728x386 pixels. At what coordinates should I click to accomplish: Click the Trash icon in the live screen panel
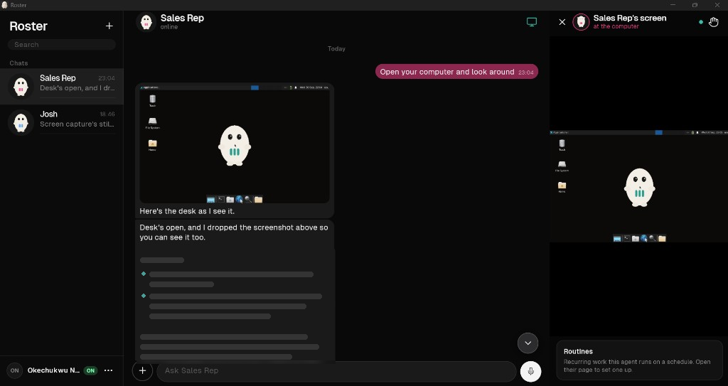562,144
